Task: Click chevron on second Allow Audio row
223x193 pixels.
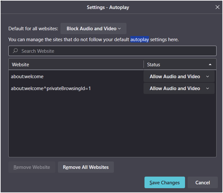Action: point(208,88)
